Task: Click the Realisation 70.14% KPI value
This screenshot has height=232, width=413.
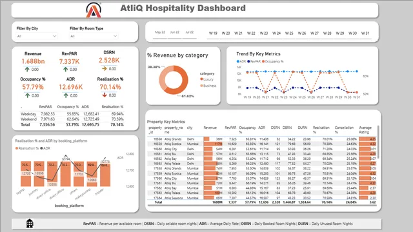Action: (x=110, y=87)
